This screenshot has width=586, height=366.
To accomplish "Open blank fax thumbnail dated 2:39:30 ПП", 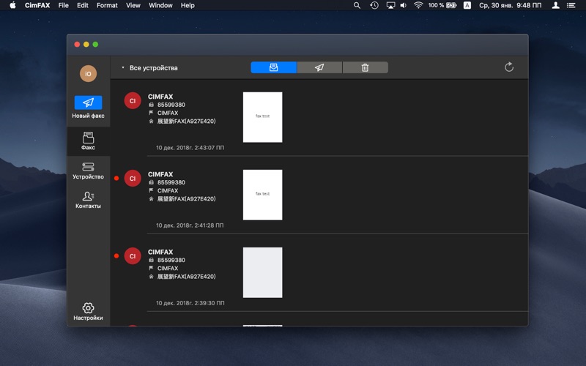I will pos(263,272).
